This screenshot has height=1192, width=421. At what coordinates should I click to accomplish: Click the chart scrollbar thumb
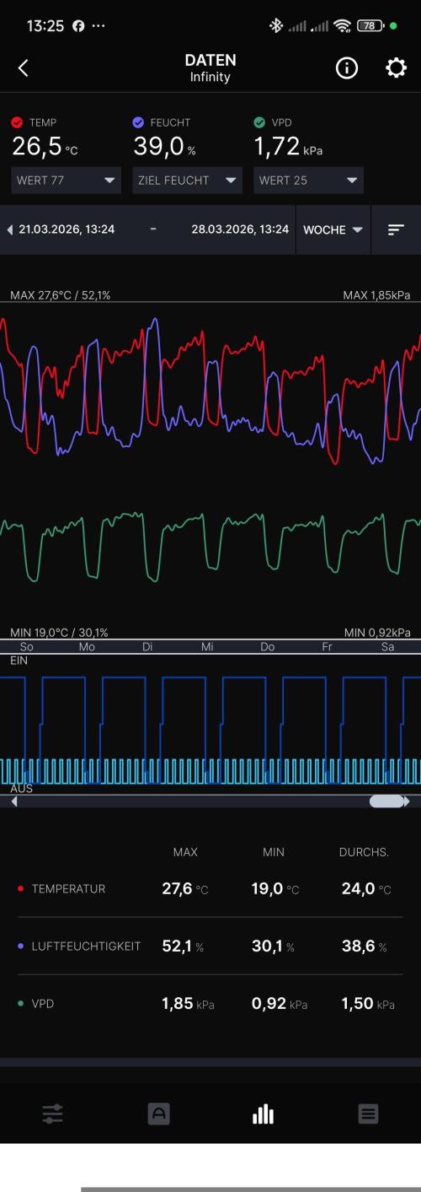pyautogui.click(x=386, y=801)
